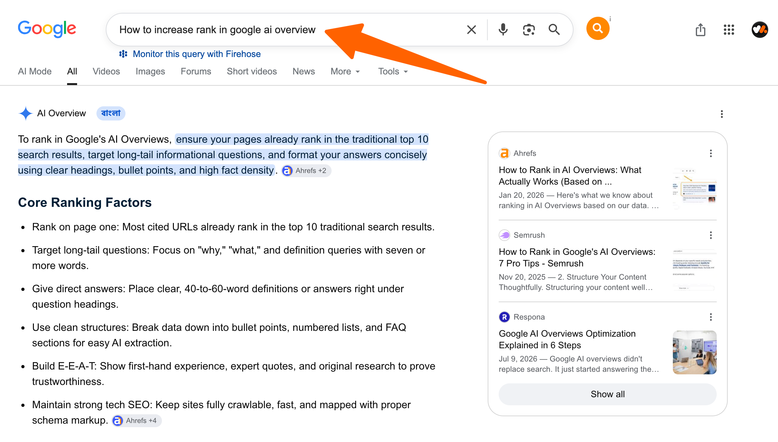The image size is (778, 442).
Task: Click the Ahrefs favicon in source card
Action: click(x=504, y=153)
